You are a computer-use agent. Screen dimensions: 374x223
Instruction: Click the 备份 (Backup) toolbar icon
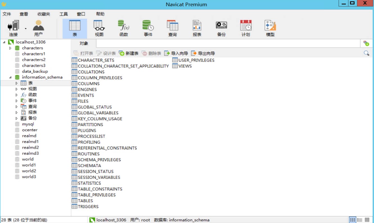[221, 28]
